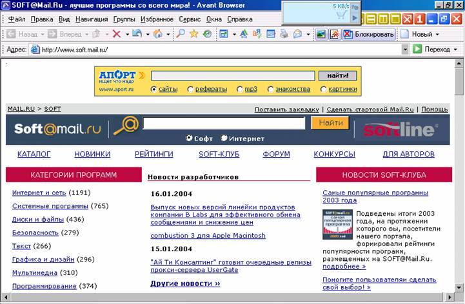Click the red Close All crossed arrows icon
Image resolution: width=465 pixels, height=304 pixels.
[408, 19]
